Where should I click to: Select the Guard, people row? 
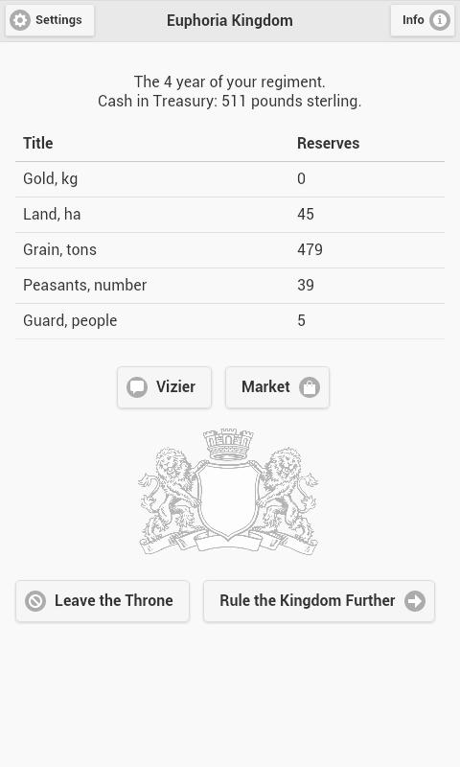[230, 321]
